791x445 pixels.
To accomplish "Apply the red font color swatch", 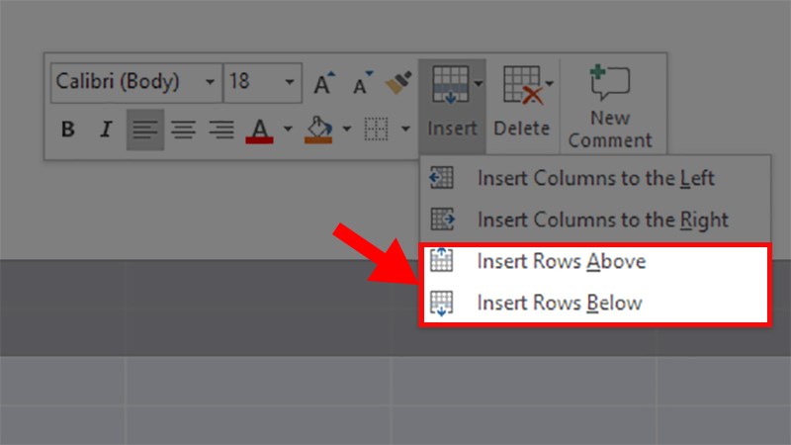I will 260,130.
